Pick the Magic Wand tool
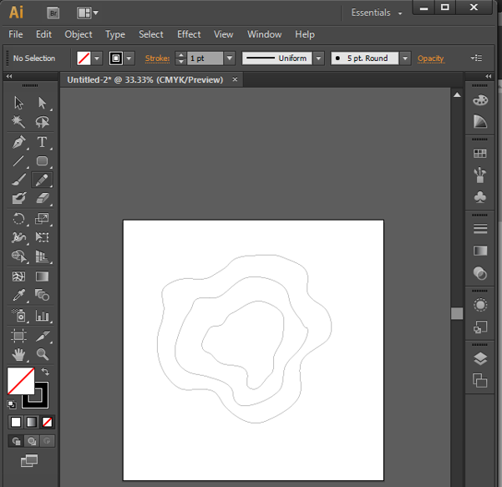502x487 pixels. click(18, 123)
